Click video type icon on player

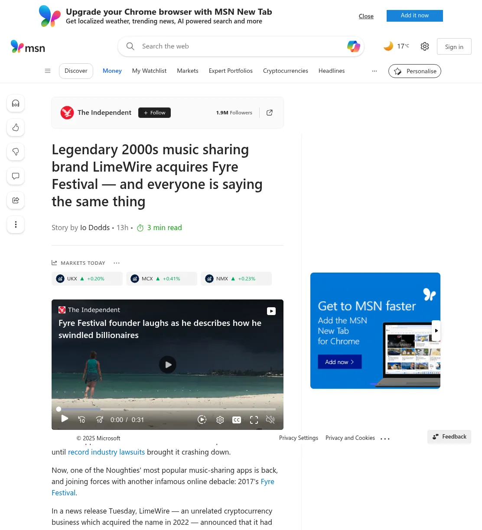271,311
